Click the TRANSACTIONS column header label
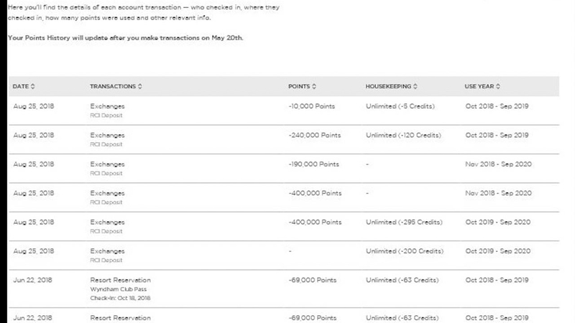Image resolution: width=575 pixels, height=323 pixels. pos(113,86)
